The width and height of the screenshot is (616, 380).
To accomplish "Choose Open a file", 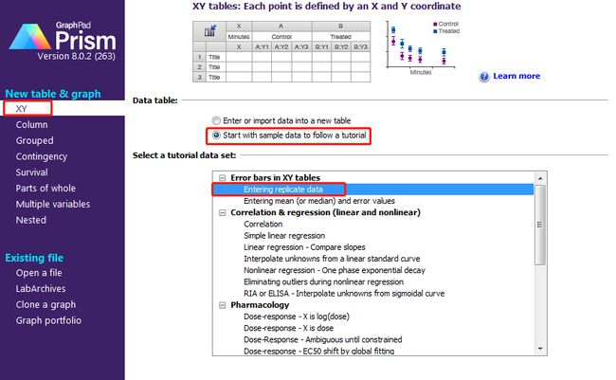I will tap(39, 273).
